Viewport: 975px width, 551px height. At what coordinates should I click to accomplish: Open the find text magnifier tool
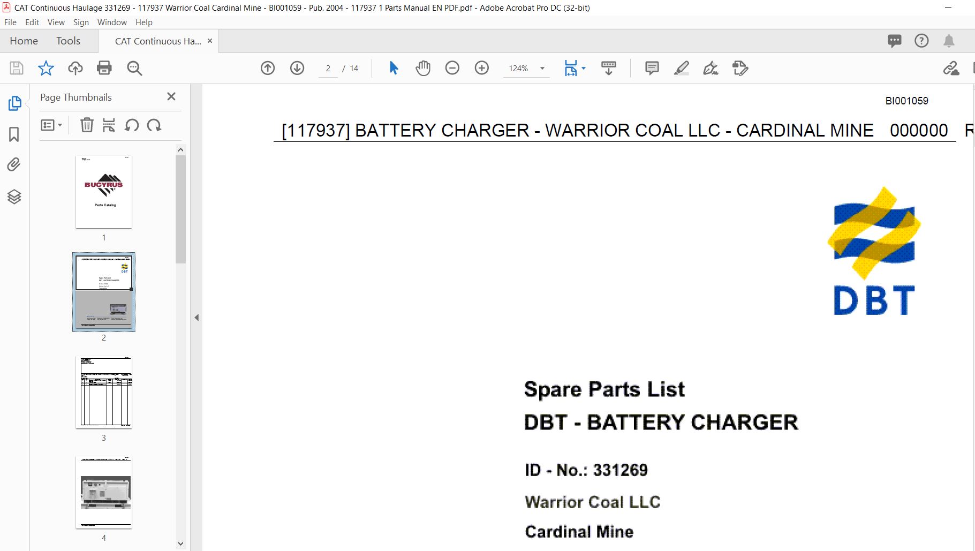pyautogui.click(x=134, y=68)
